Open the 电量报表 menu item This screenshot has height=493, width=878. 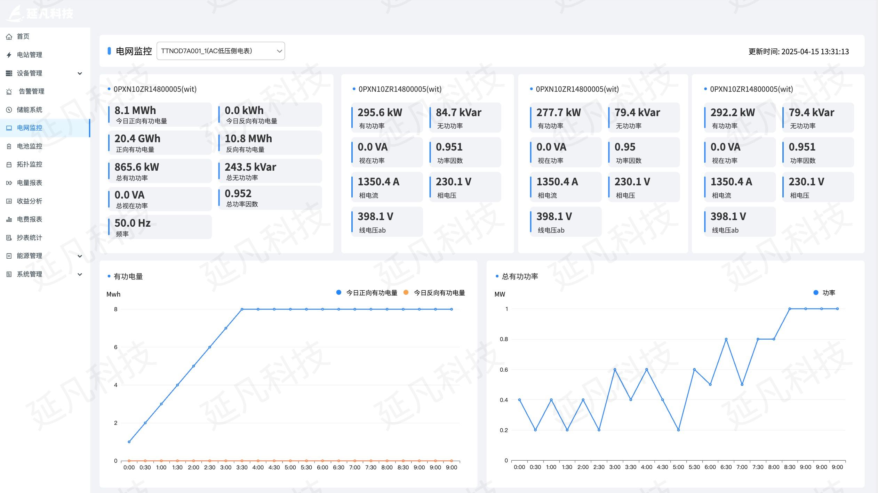(x=30, y=183)
